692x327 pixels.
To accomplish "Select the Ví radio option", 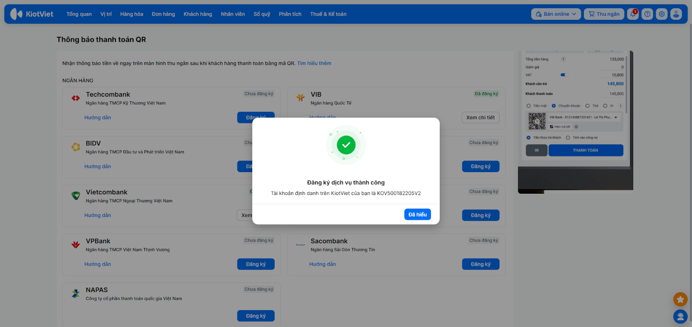I will click(605, 106).
